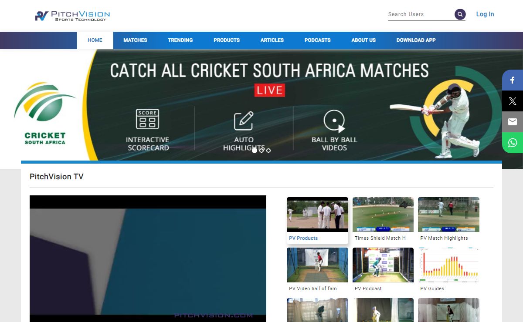
Task: Open the PV Products video thumbnail
Action: (x=317, y=215)
